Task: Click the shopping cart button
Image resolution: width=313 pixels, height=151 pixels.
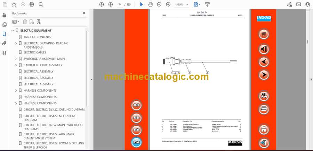Action: point(264,34)
